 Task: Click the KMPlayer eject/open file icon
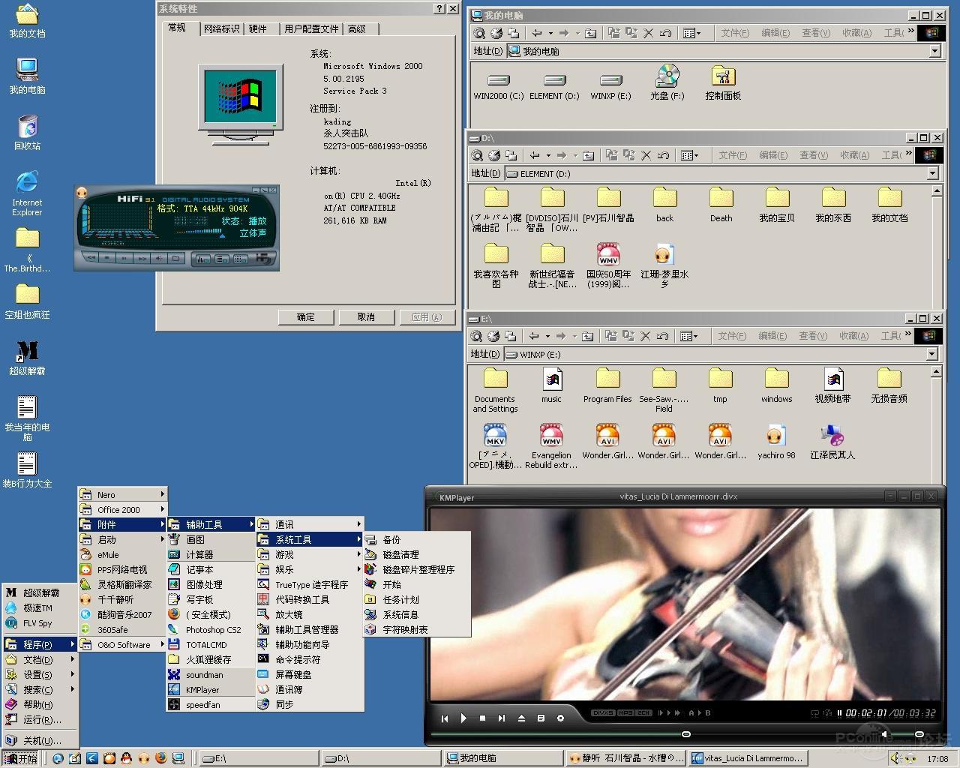click(x=521, y=718)
